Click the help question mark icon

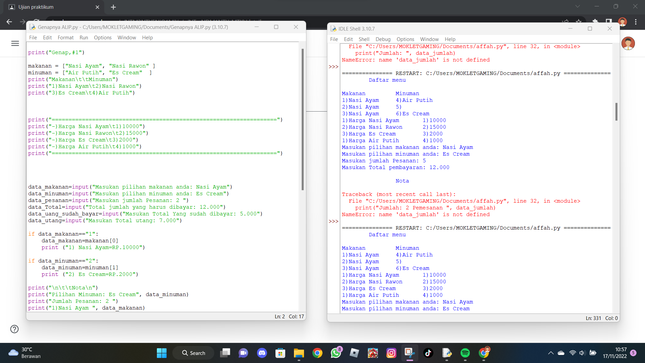point(14,329)
